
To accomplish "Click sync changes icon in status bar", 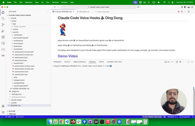I will point(13,117).
